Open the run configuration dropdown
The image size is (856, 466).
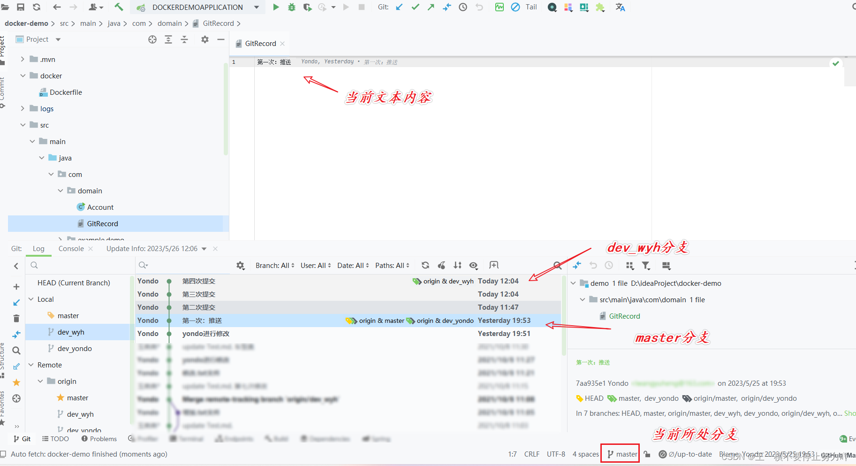[257, 7]
